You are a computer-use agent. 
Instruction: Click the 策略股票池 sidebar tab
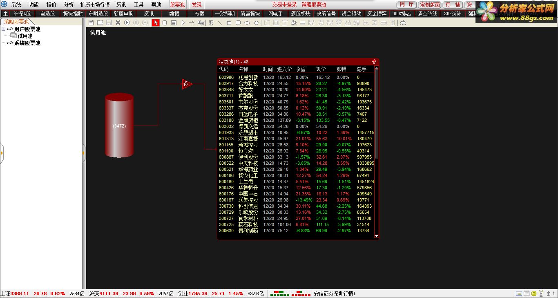coord(17,22)
